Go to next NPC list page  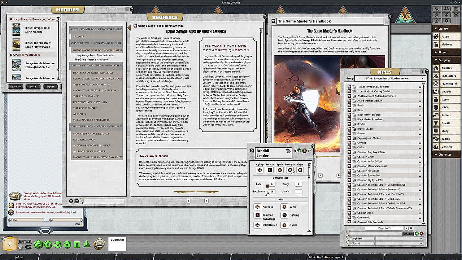[x=406, y=228]
